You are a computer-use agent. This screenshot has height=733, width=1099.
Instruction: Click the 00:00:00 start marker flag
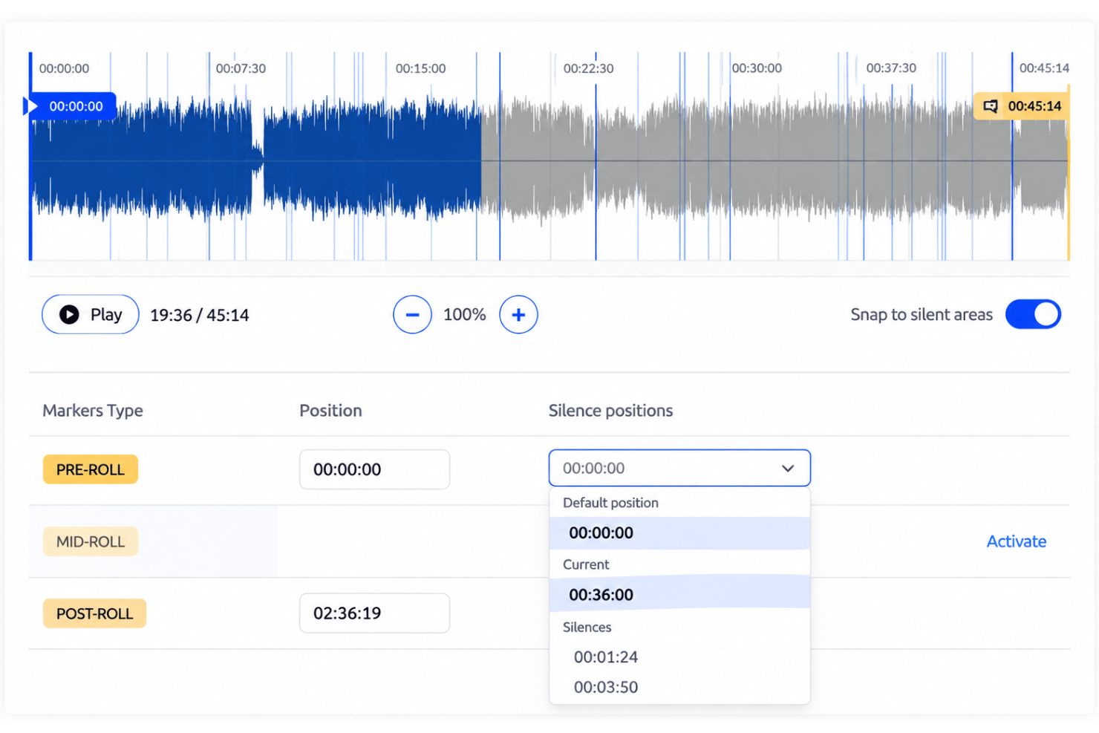pos(71,106)
